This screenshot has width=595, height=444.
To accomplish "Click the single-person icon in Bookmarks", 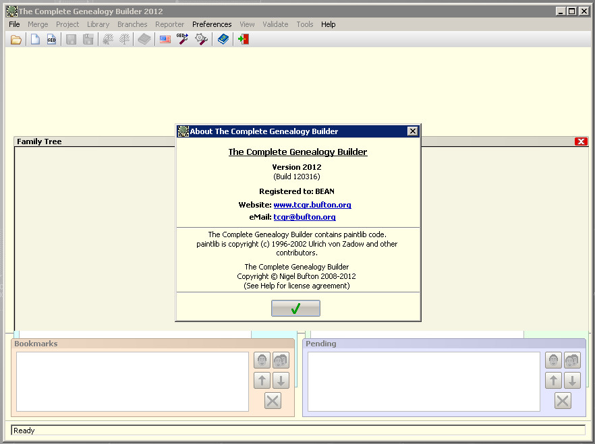I will tap(262, 360).
